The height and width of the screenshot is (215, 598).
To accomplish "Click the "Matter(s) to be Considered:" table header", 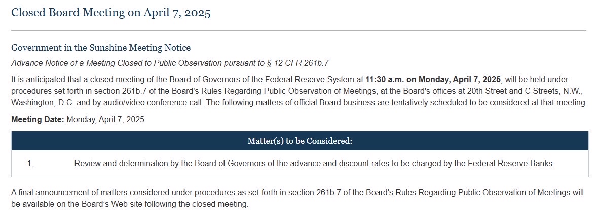I will pyautogui.click(x=300, y=141).
